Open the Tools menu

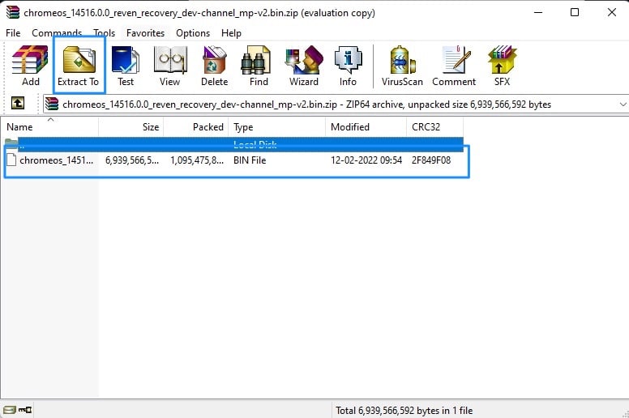point(105,33)
